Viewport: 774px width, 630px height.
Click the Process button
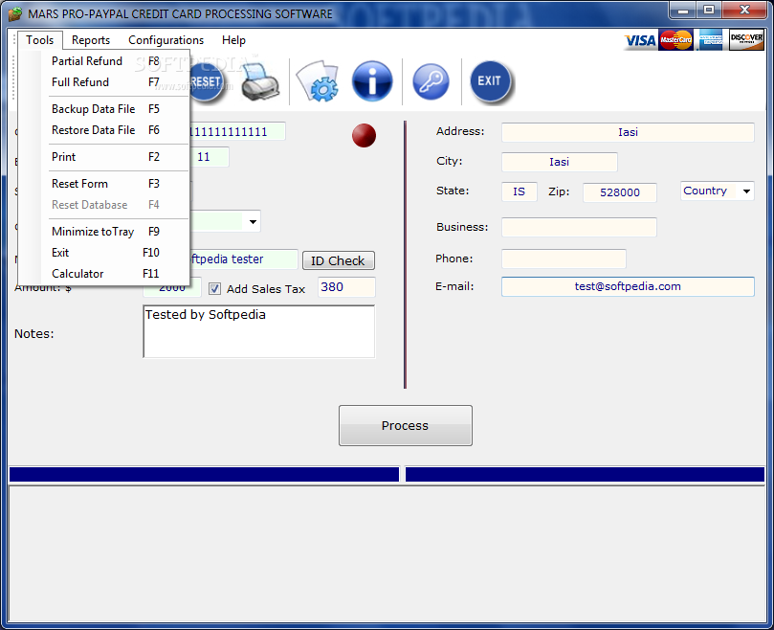(406, 425)
